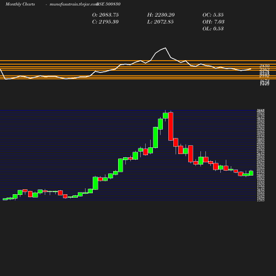Click the 'BSE 500830' symbol label
276x276 pixels.
(109, 4)
